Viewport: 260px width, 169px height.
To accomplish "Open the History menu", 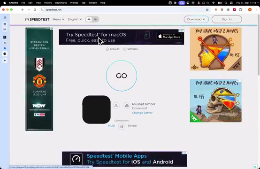I will pos(48,3).
